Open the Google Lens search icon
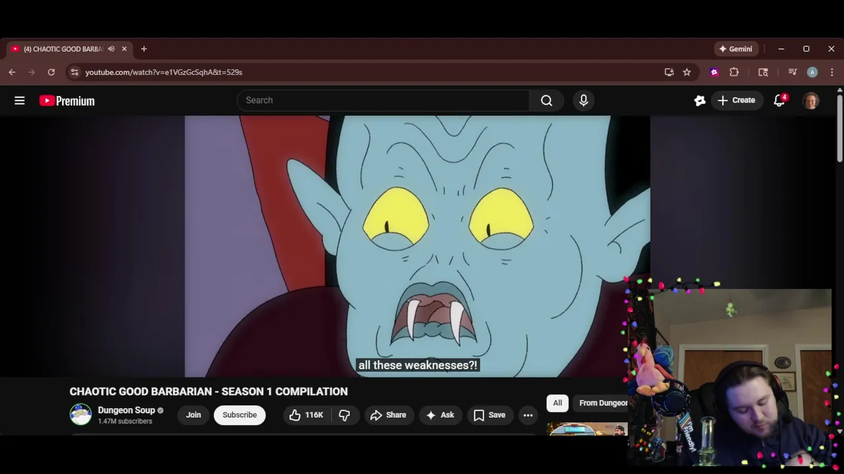 [x=764, y=72]
